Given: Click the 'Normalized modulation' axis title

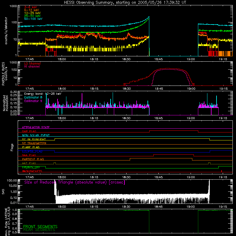Looking at the screenshot, I should 5,103.
